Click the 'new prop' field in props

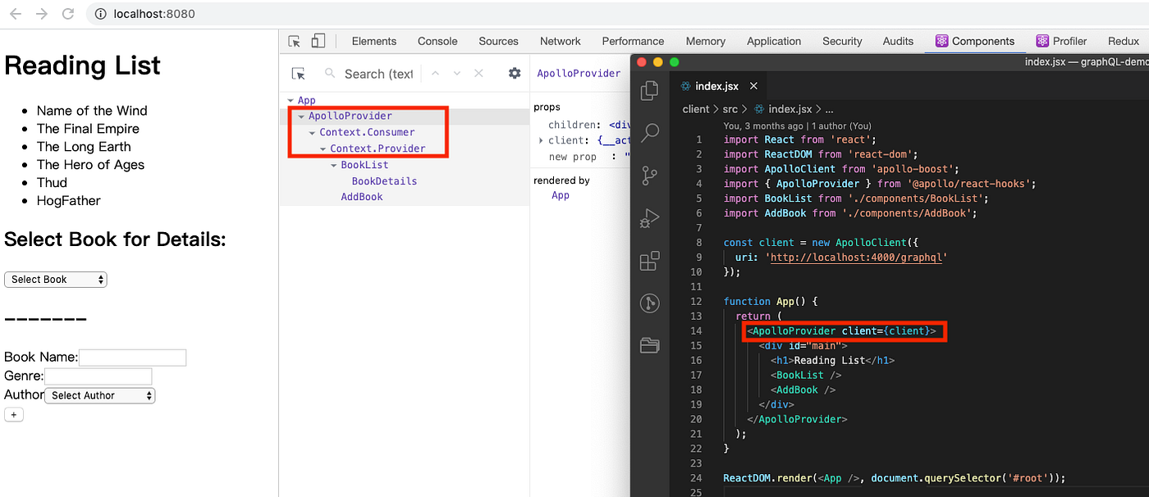coord(573,157)
